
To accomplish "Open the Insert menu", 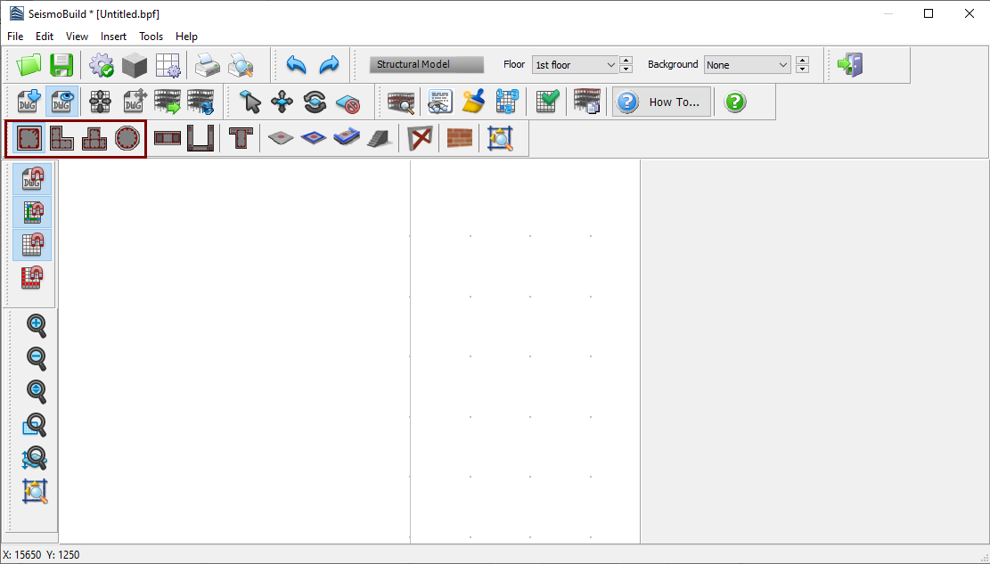I will click(113, 37).
